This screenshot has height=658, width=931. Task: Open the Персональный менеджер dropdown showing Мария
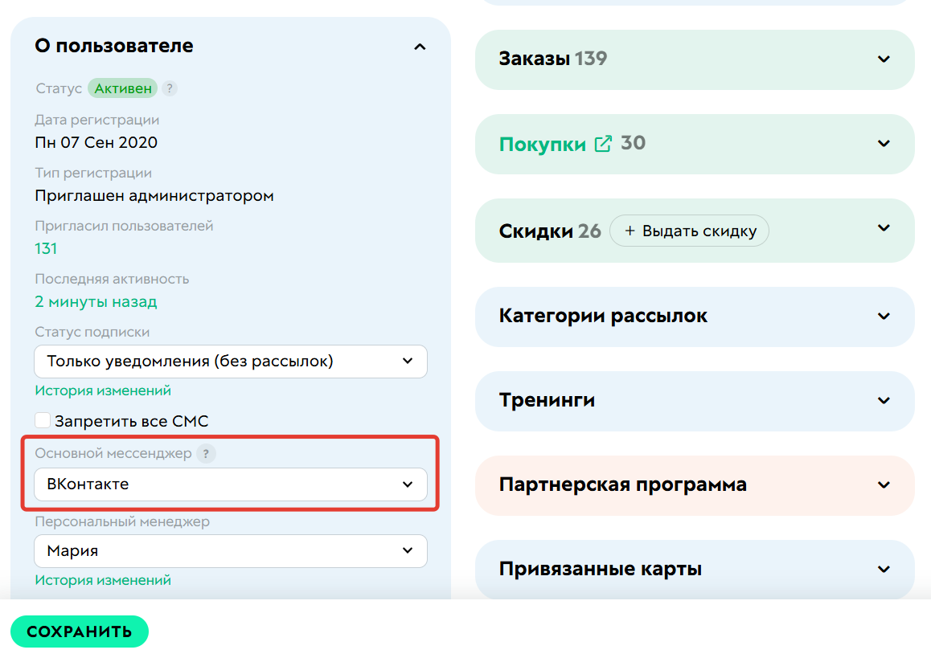[230, 551]
